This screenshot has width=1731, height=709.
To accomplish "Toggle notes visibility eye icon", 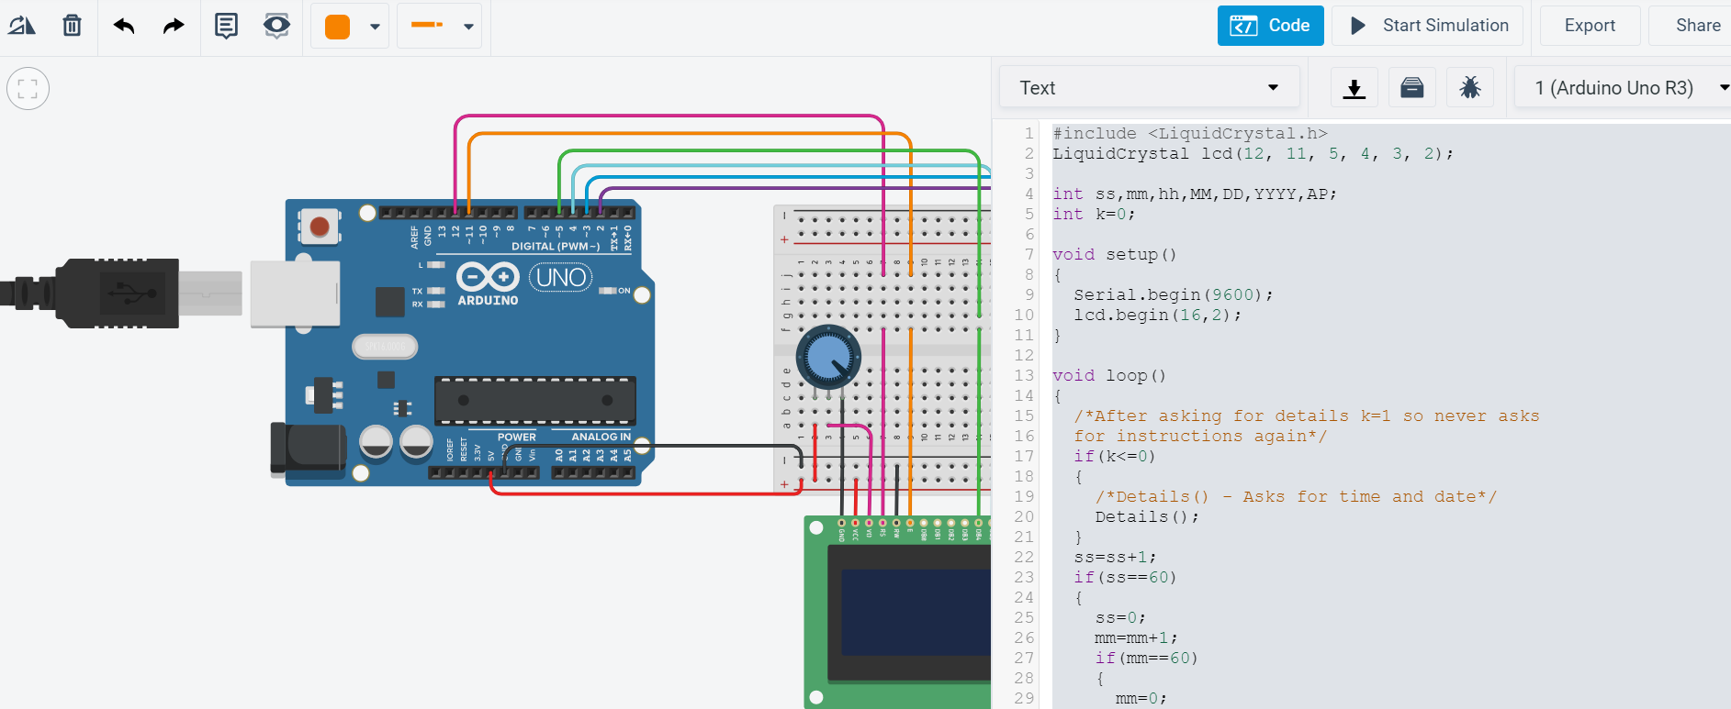I will [x=276, y=26].
